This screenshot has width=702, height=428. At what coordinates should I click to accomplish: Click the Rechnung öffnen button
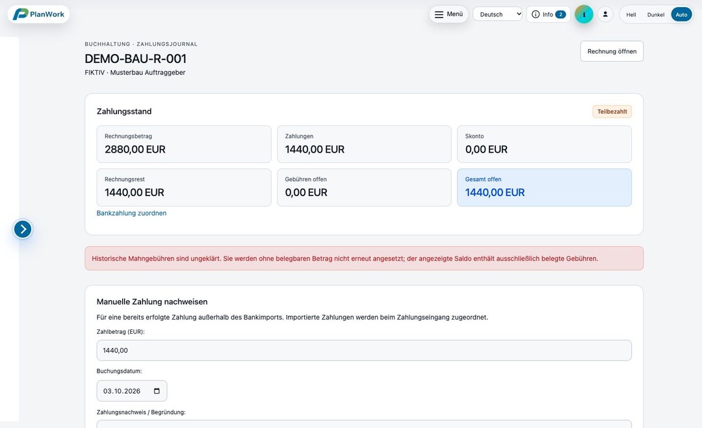coord(612,51)
